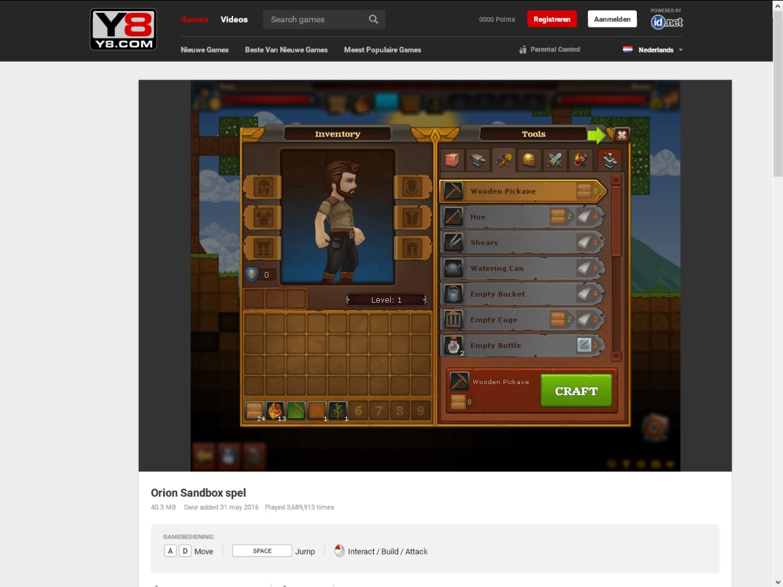Open the potions crafting category
Viewport: 783px width, 587px height.
(581, 160)
